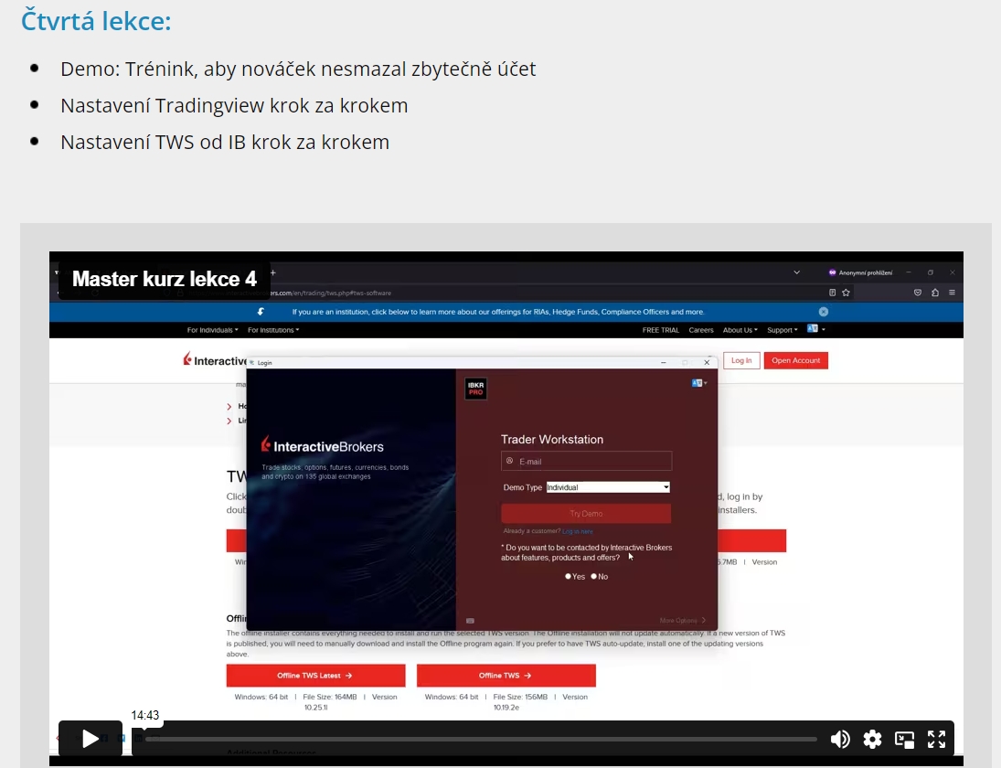Open the browser hamburger menu
The width and height of the screenshot is (1001, 768).
pos(952,293)
